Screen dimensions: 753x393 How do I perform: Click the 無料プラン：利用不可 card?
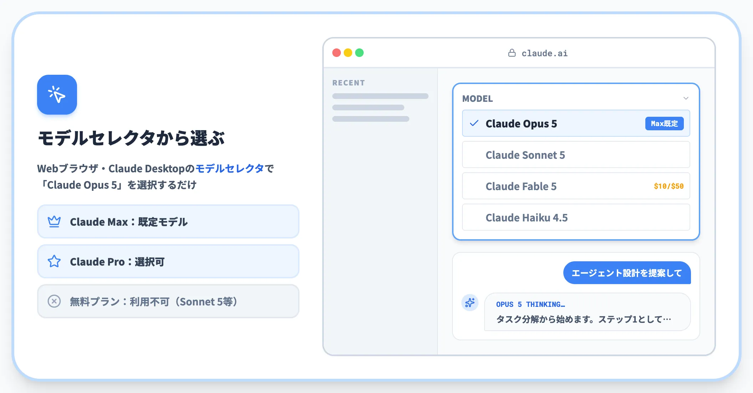click(x=168, y=302)
